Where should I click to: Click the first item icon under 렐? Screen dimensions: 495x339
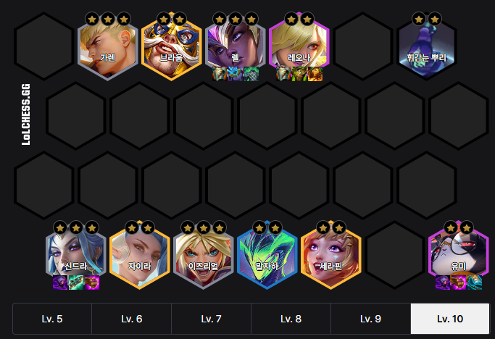pyautogui.click(x=220, y=74)
